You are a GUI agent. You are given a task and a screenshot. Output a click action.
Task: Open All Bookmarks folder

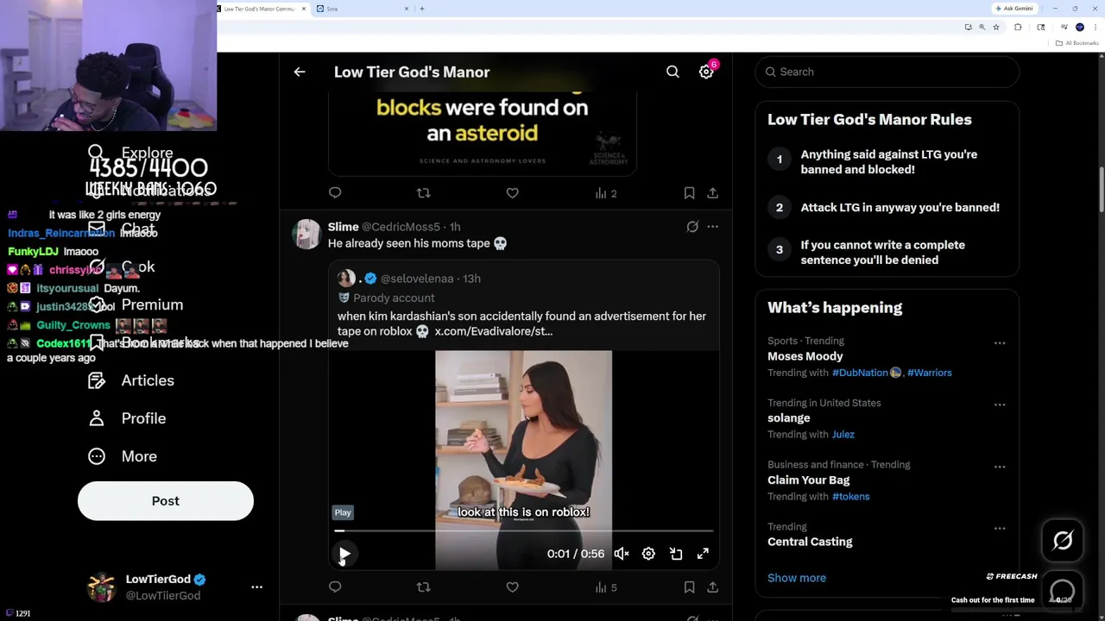1079,43
